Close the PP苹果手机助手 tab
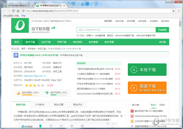This screenshot has width=183, height=129. click(x=64, y=5)
